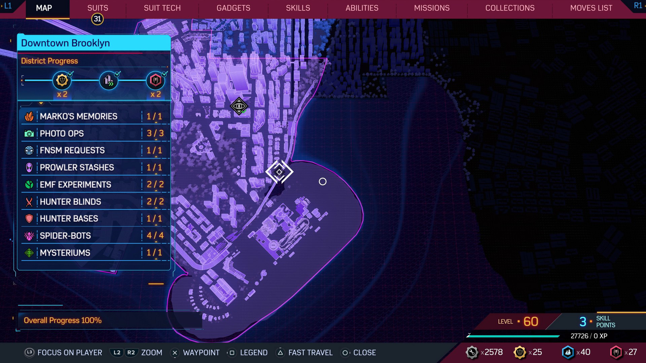Click the Hunter Blinds crossed icon
The height and width of the screenshot is (363, 646).
point(29,202)
